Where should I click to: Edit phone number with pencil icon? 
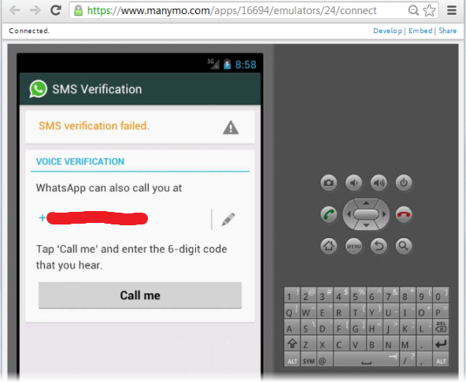[x=228, y=220]
